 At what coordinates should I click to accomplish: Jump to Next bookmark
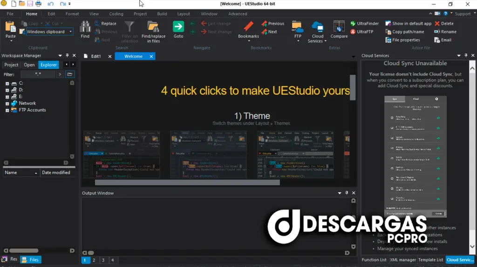coord(269,32)
